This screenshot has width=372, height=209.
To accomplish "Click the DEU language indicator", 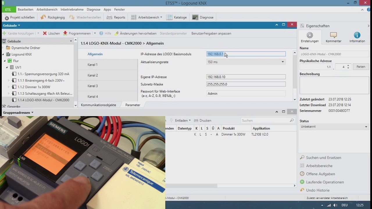I will click(x=344, y=205).
